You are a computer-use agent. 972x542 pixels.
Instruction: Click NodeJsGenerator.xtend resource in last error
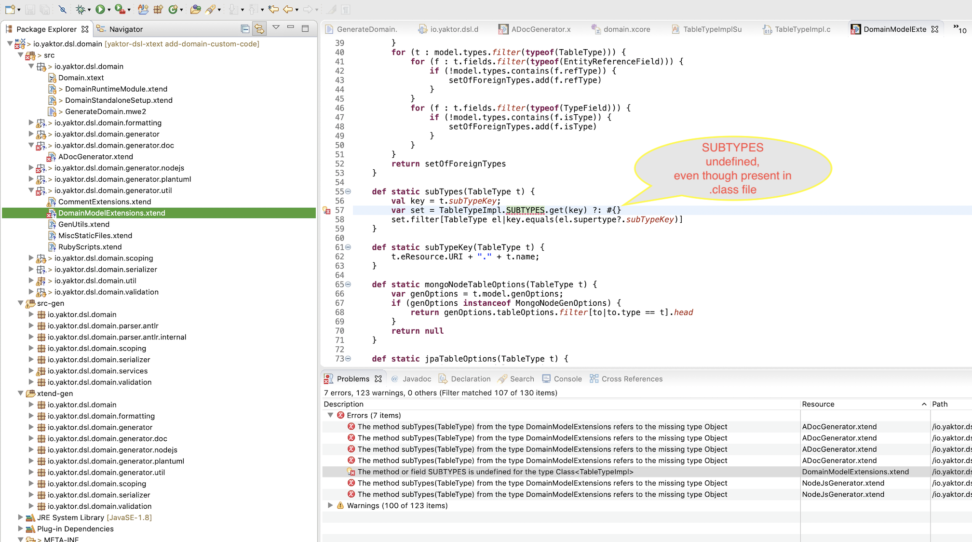843,494
